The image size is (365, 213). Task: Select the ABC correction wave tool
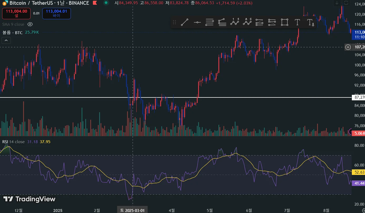click(x=247, y=22)
